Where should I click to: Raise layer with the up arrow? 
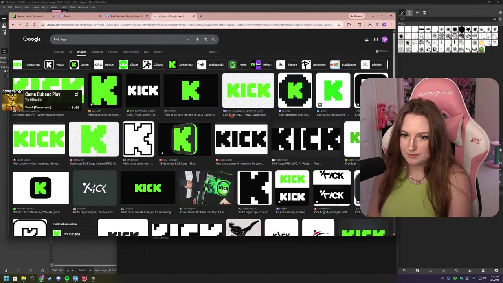pos(430,270)
